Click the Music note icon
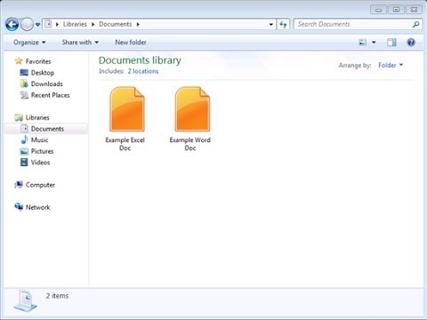This screenshot has height=320, width=427. click(x=24, y=140)
